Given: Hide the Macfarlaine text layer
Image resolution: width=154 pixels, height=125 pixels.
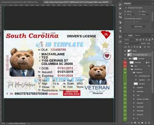Looking at the screenshot, I should 125,91.
